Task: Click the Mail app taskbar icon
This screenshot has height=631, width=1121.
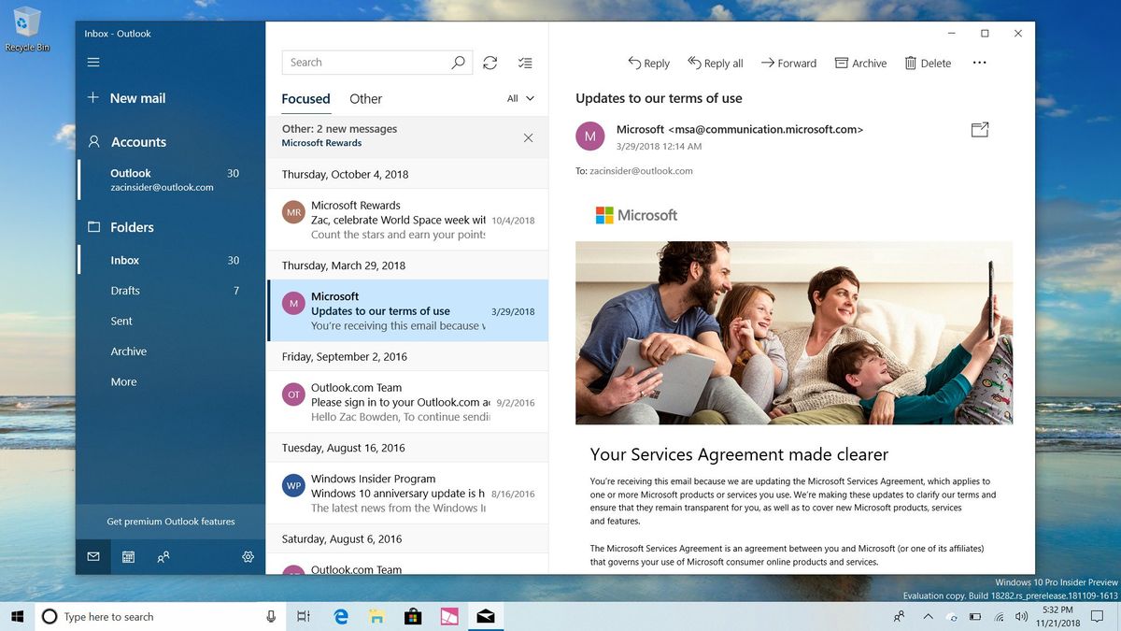Action: tap(485, 616)
